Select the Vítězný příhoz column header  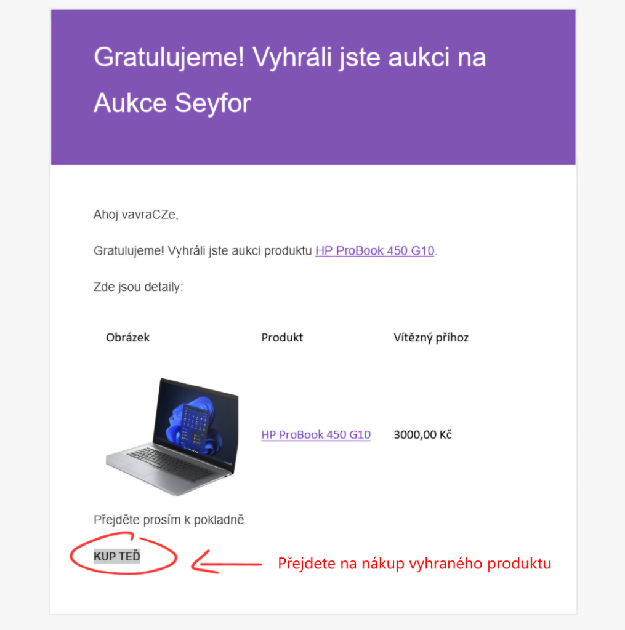(x=431, y=338)
